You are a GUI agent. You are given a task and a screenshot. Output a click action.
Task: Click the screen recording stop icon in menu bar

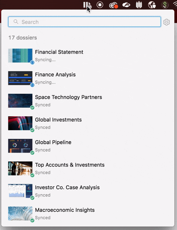pyautogui.click(x=100, y=5)
